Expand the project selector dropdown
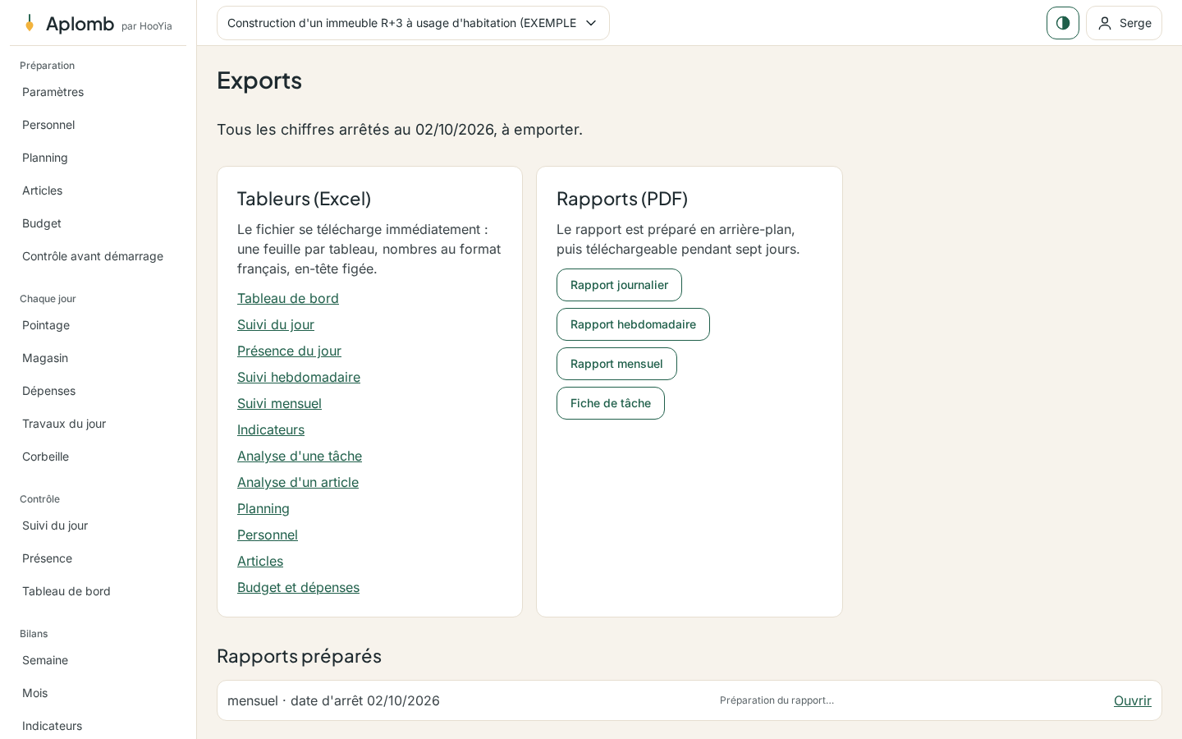The height and width of the screenshot is (739, 1182). click(x=413, y=23)
